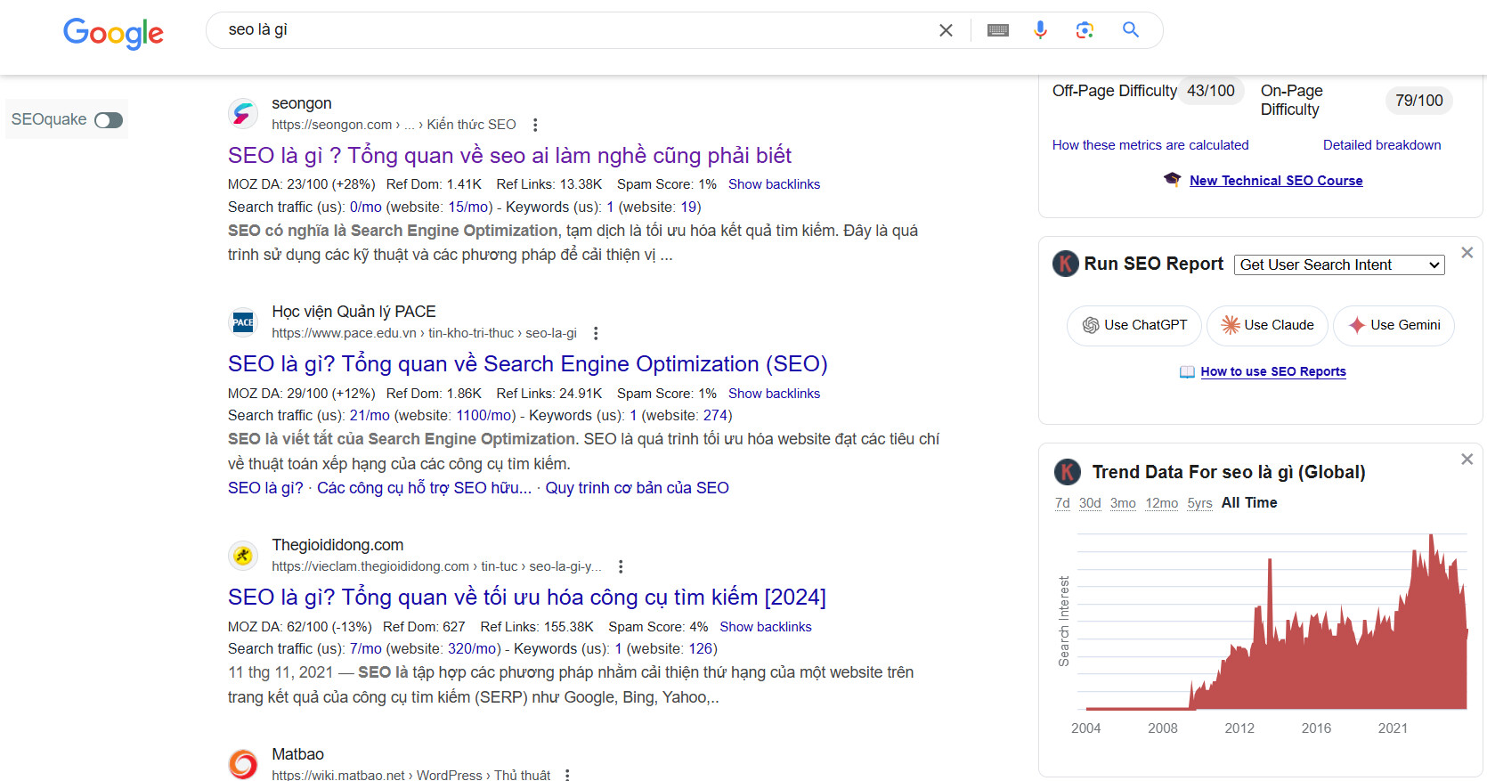Click the On-Page Difficulty 79/100 score
The image size is (1487, 781).
[x=1419, y=101]
